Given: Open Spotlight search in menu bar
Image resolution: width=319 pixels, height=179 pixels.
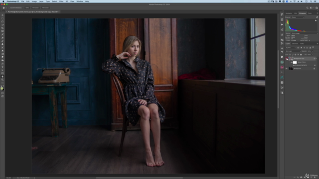Looking at the screenshot, I should click(x=311, y=1).
